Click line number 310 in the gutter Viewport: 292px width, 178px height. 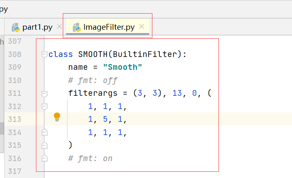(x=15, y=81)
